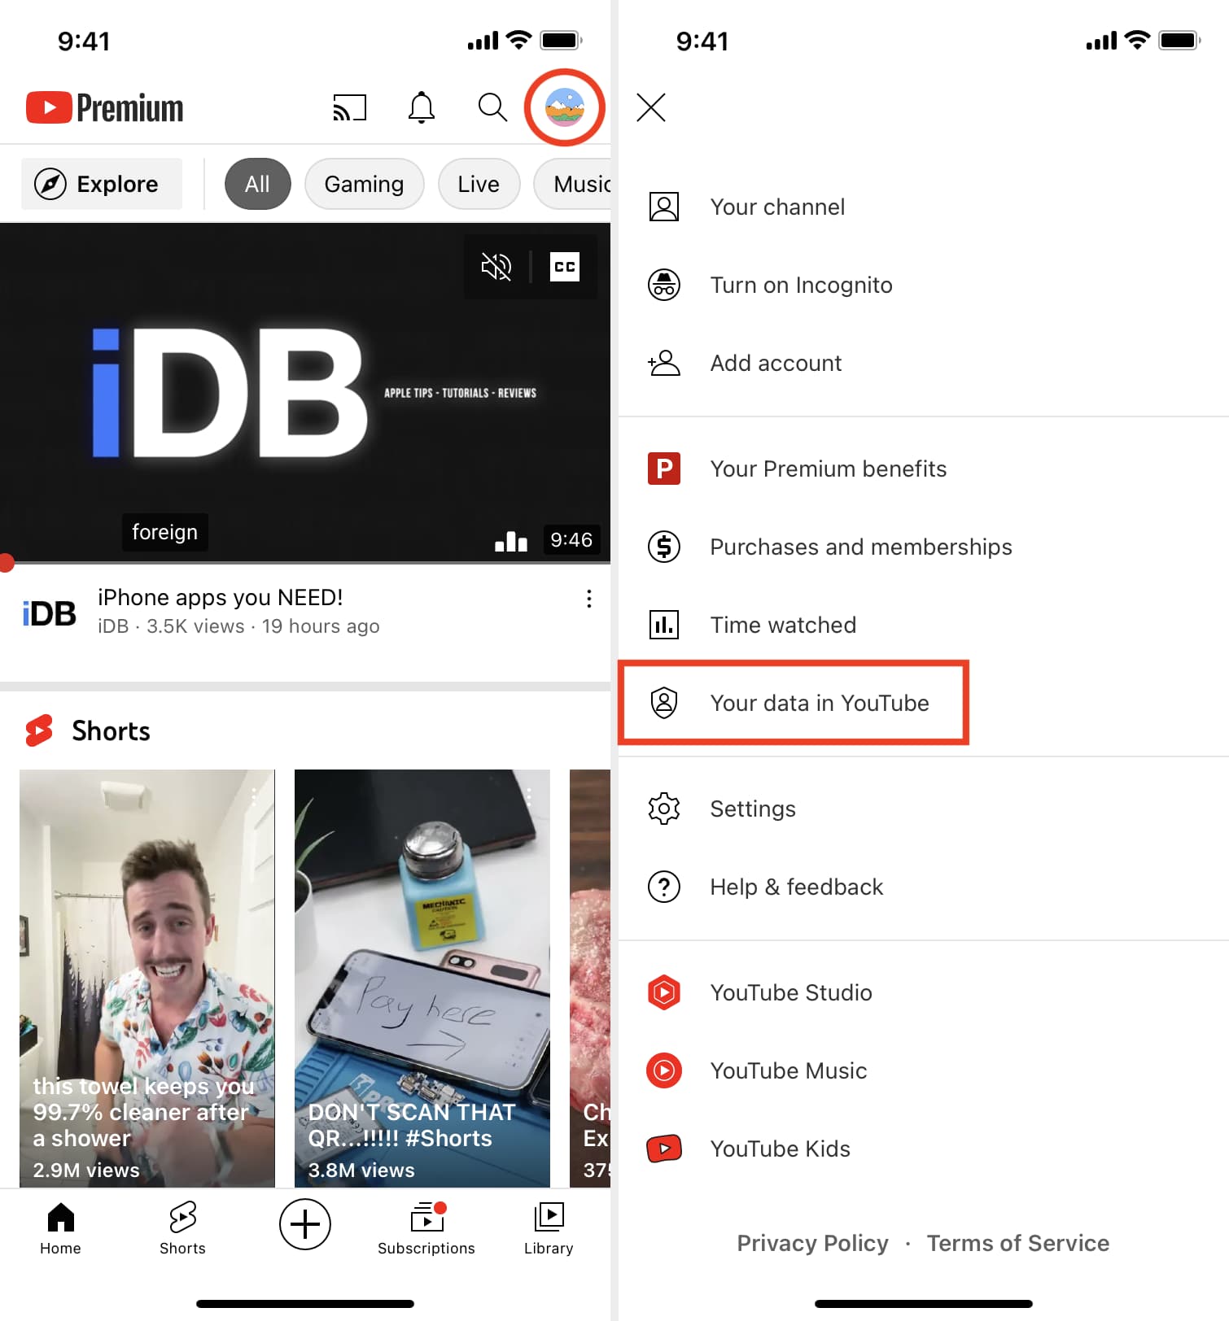Open Explore with the compass button
The width and height of the screenshot is (1229, 1321).
(102, 184)
